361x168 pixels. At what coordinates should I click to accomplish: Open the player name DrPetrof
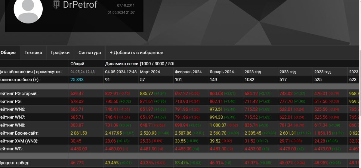point(80,5)
